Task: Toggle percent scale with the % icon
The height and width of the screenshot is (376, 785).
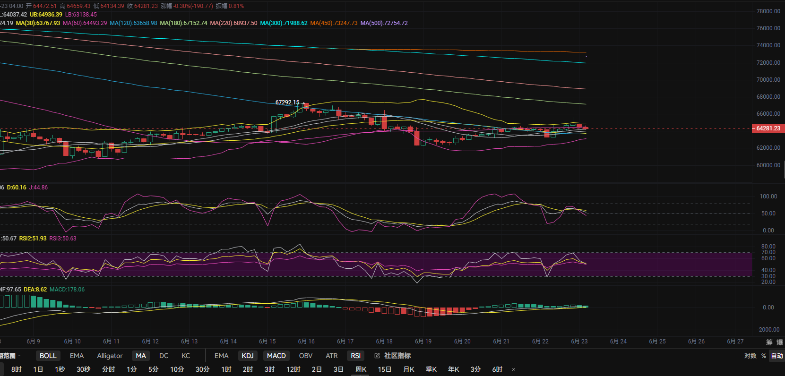Action: (x=764, y=356)
